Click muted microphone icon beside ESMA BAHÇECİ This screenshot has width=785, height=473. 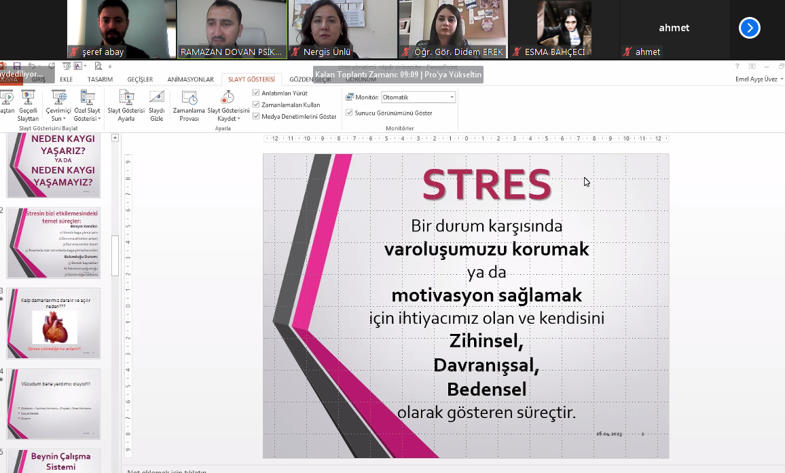tap(517, 52)
